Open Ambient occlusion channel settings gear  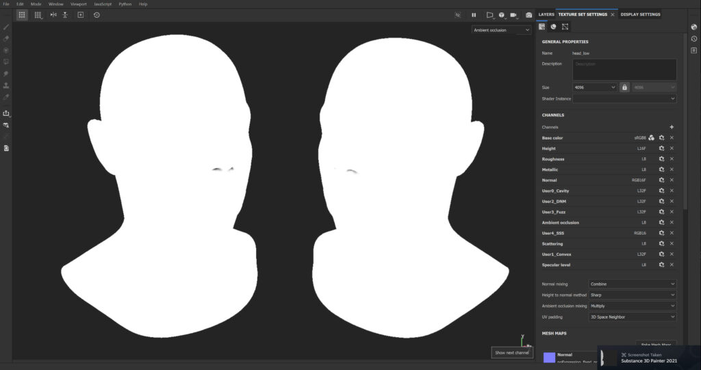tap(661, 222)
